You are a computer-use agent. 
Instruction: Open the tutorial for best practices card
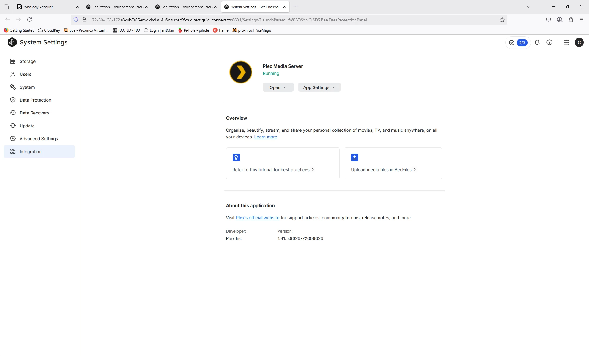pos(283,163)
